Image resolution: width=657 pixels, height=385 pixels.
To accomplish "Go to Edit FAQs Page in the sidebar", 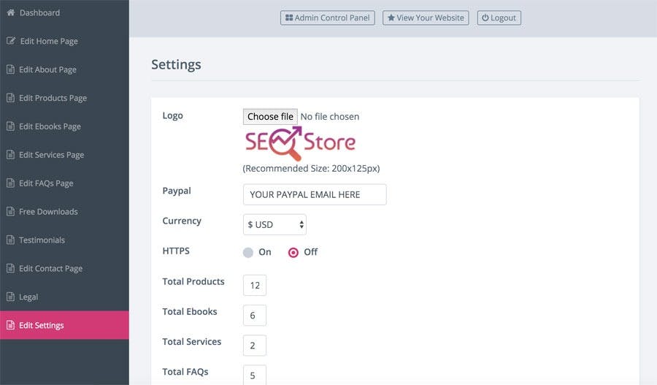I will (46, 183).
